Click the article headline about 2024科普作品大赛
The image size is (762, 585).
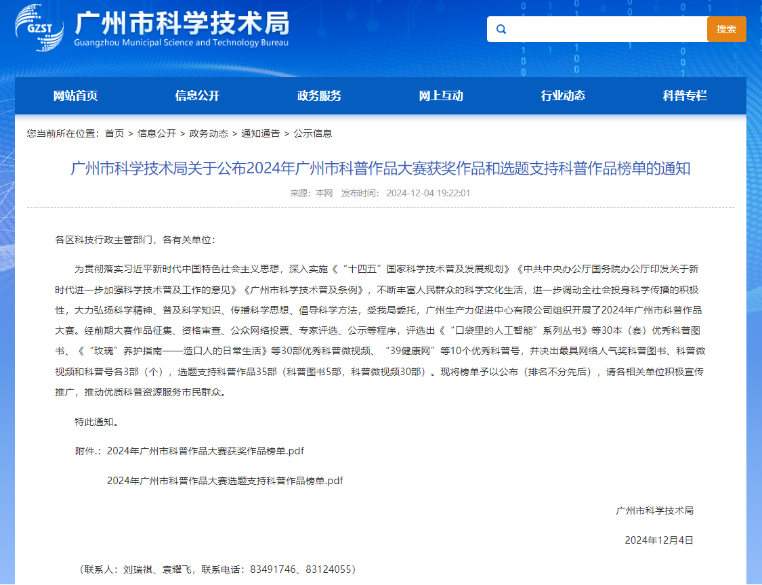[x=380, y=168]
